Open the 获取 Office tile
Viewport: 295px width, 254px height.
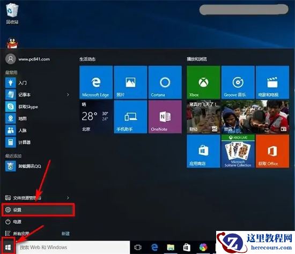[x=272, y=151]
